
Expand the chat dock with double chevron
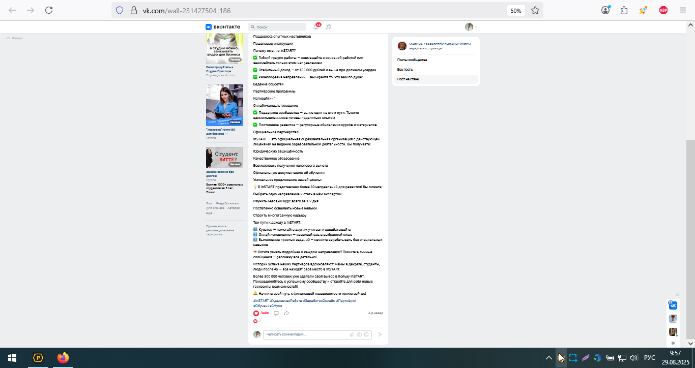pyautogui.click(x=677, y=295)
